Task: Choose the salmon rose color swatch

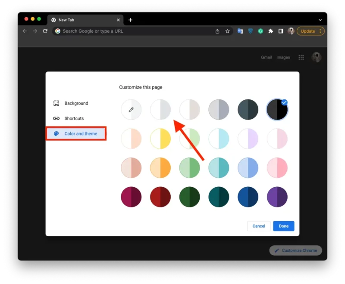Action: pos(131,168)
